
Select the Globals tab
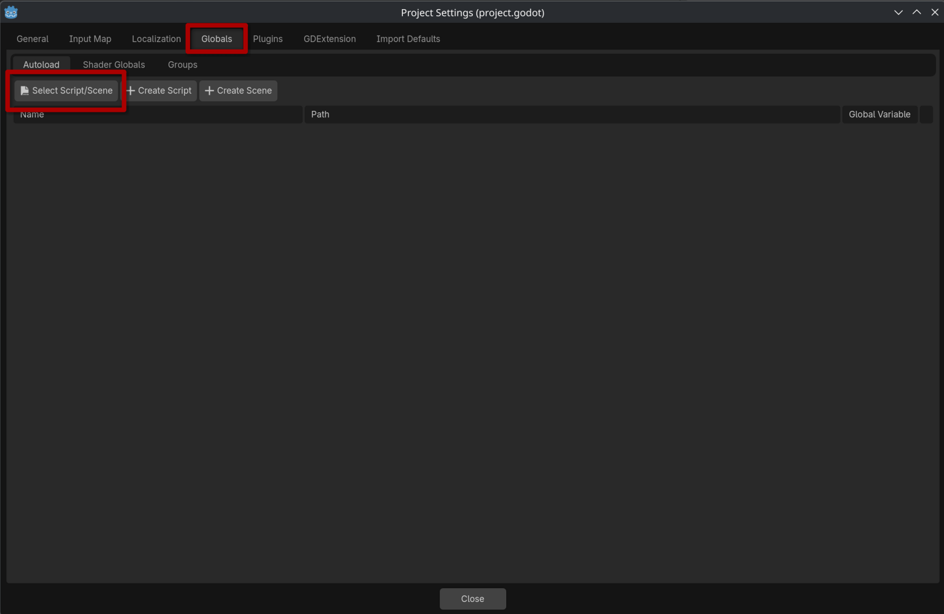[x=217, y=39]
